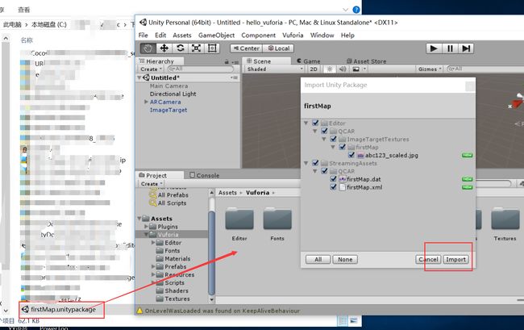Open the help icon in Explorer window
The width and height of the screenshot is (524, 330).
[356, 10]
